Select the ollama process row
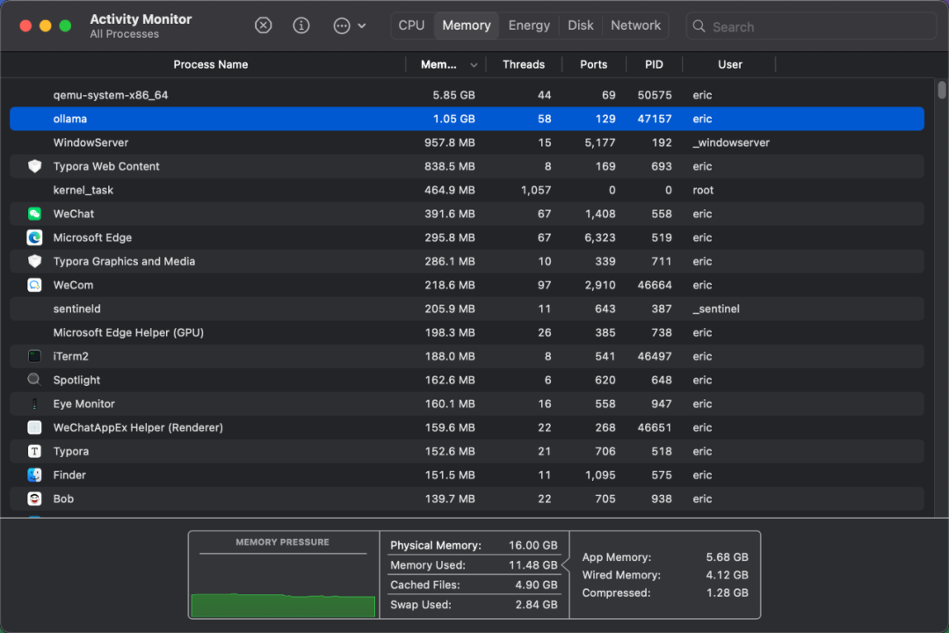This screenshot has height=633, width=949. [x=467, y=119]
